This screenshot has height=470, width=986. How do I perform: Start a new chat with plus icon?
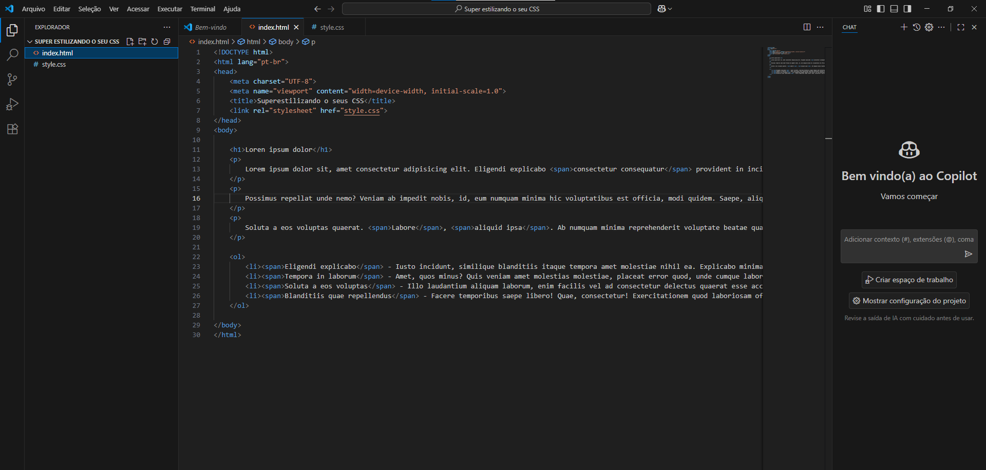coord(904,27)
